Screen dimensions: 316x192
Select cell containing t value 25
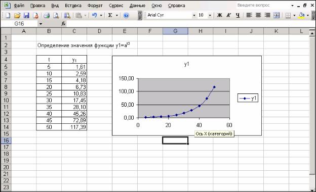[49, 93]
